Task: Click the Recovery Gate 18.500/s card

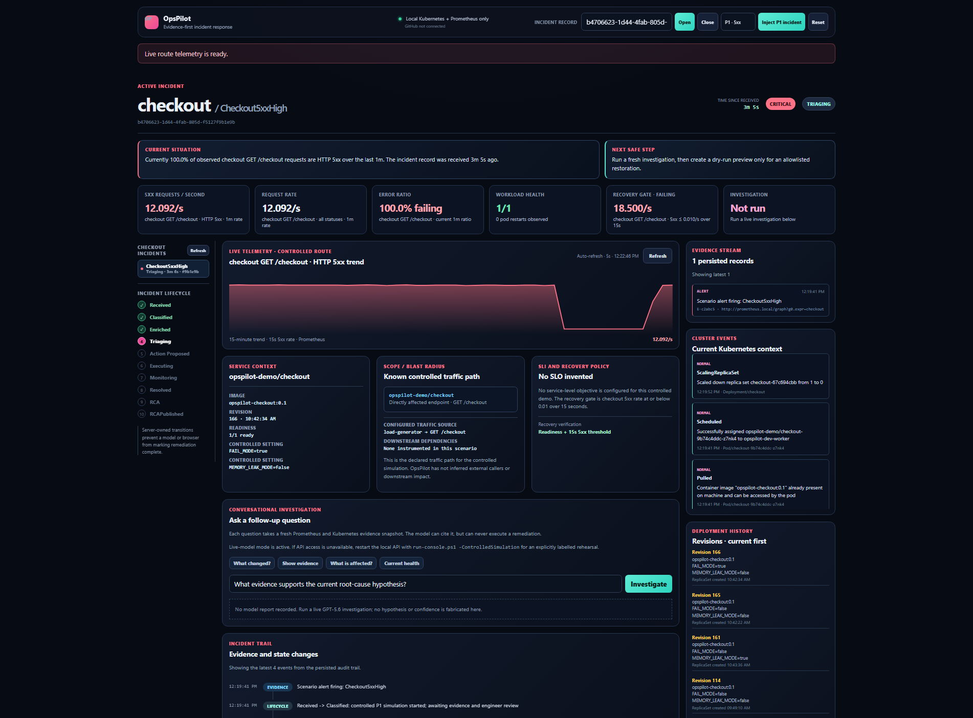Action: coord(662,210)
